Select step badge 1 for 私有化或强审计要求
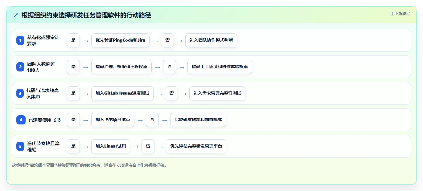This screenshot has height=191, width=423. coord(20,40)
